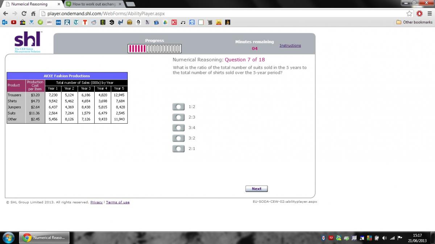
Task: Click the red Opera-style extension icon
Action: tap(419, 13)
